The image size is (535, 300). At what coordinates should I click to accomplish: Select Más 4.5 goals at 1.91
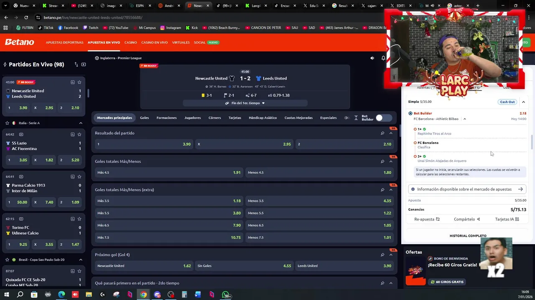[169, 172]
